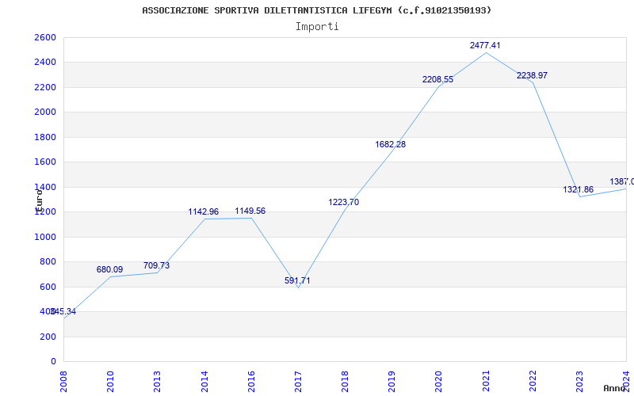Select data label 2477.41
This screenshot has width=634, height=396.
[x=485, y=45]
